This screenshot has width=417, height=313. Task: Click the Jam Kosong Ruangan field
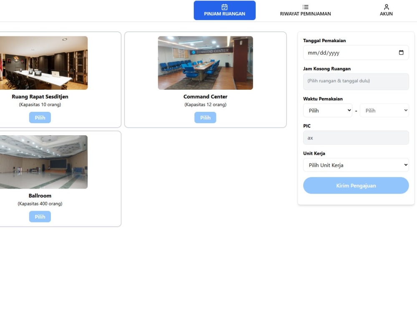[x=356, y=81]
